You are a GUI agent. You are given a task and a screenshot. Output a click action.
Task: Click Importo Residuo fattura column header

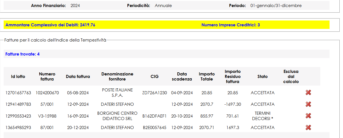pyautogui.click(x=233, y=76)
